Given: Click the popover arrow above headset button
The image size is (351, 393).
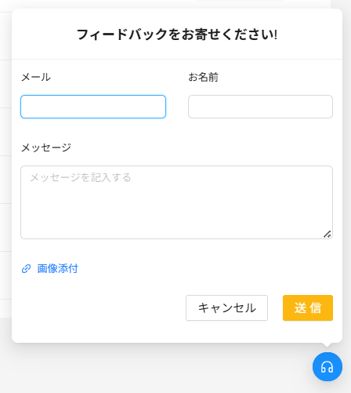Looking at the screenshot, I should coord(327,344).
